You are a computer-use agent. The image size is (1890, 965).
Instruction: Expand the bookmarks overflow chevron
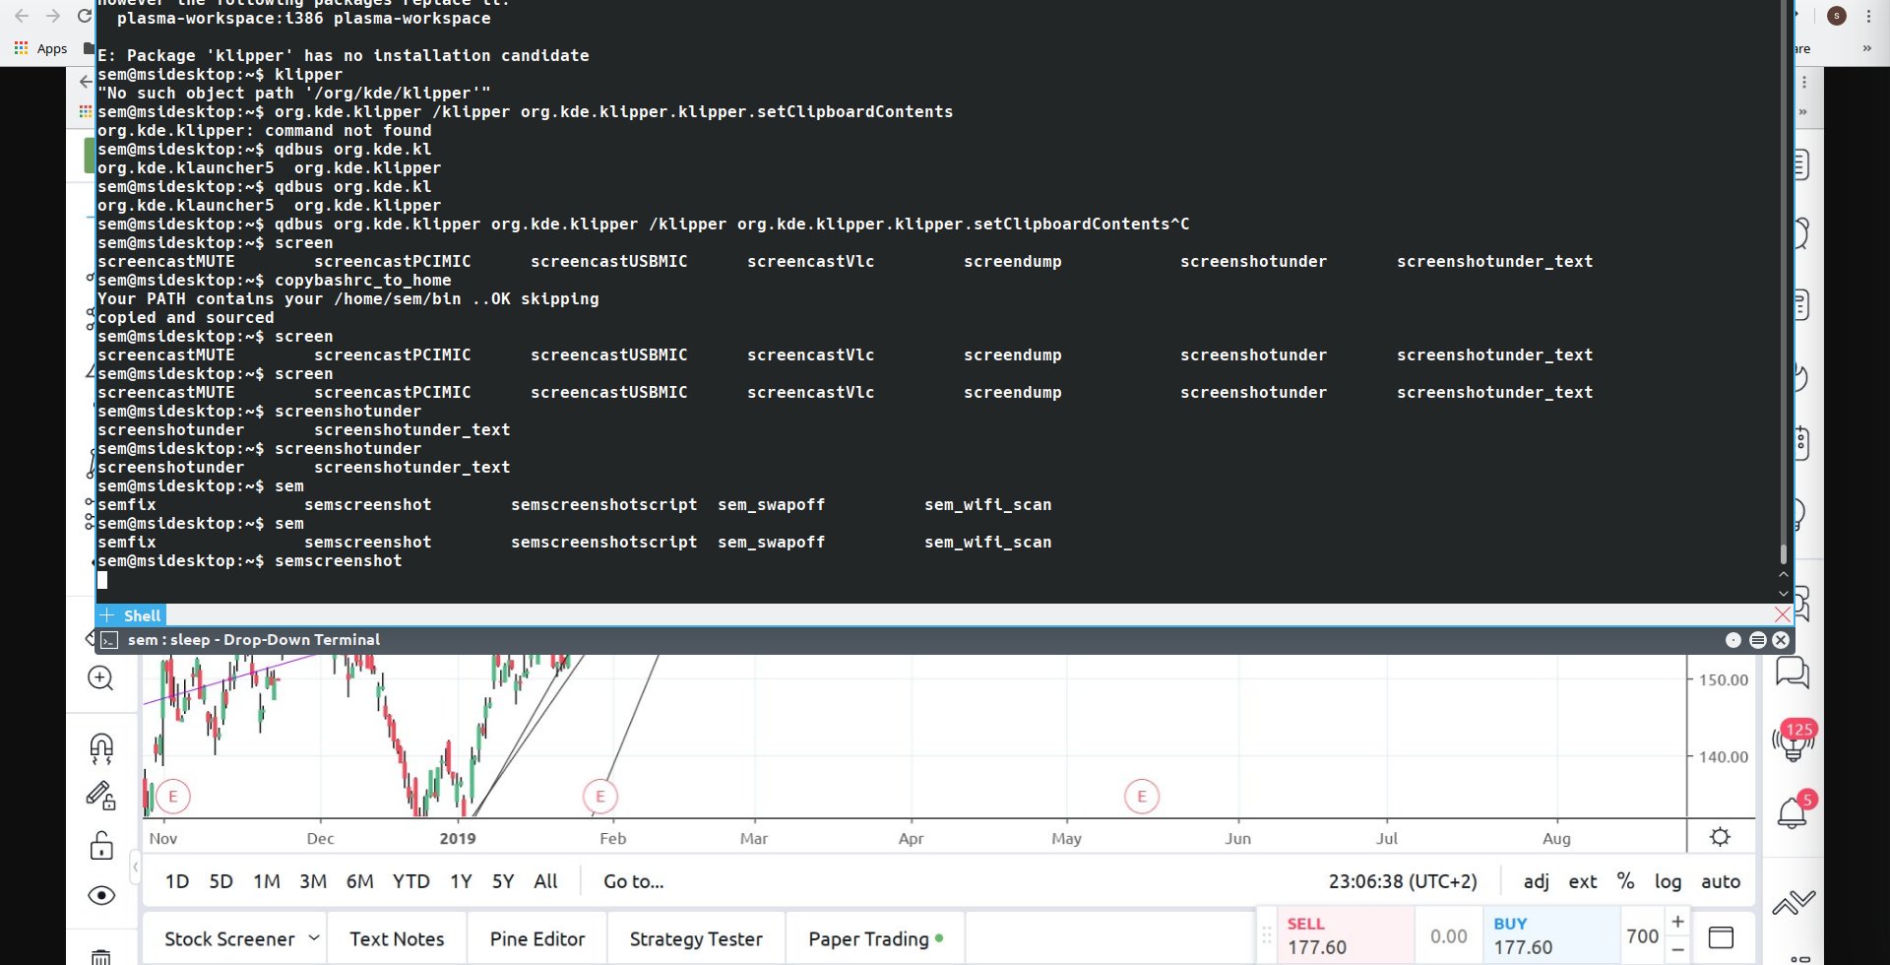[x=1866, y=48]
